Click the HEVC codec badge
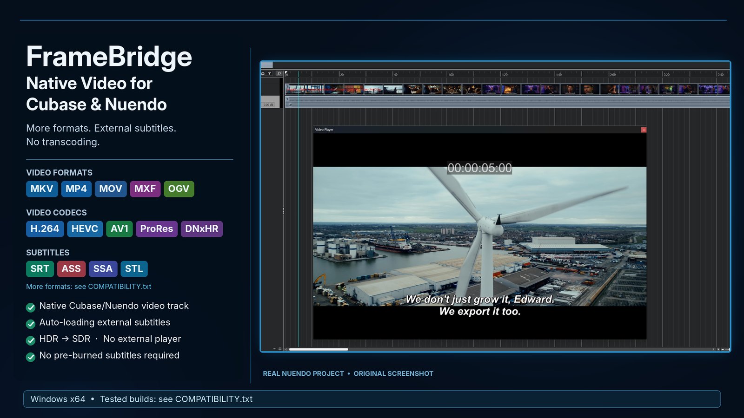Screen dimensions: 744x418 tap(85, 229)
